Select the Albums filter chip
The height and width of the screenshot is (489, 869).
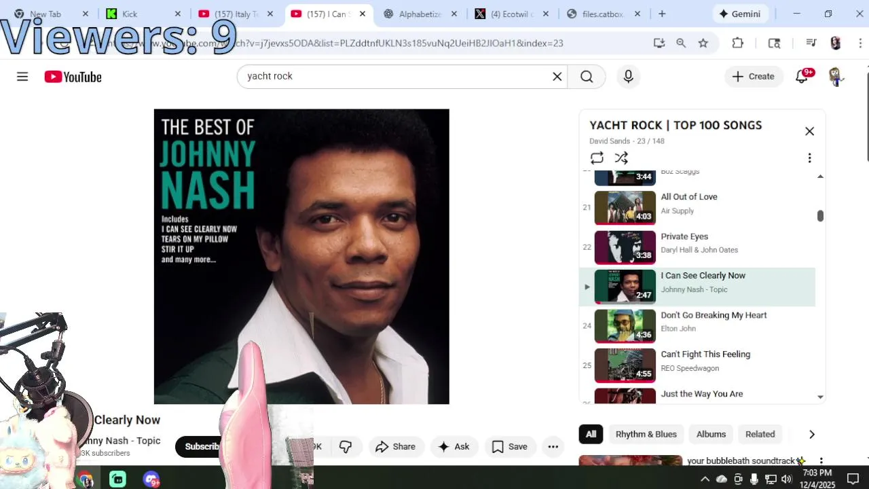pos(711,435)
